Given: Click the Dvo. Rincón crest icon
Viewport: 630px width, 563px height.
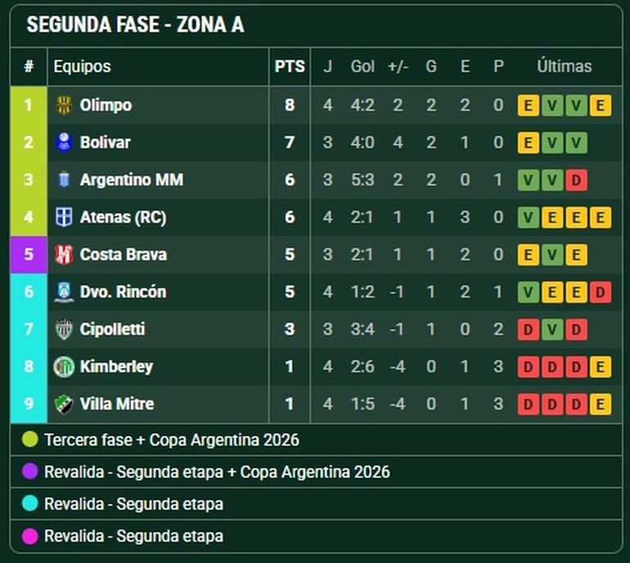Looking at the screenshot, I should point(64,292).
